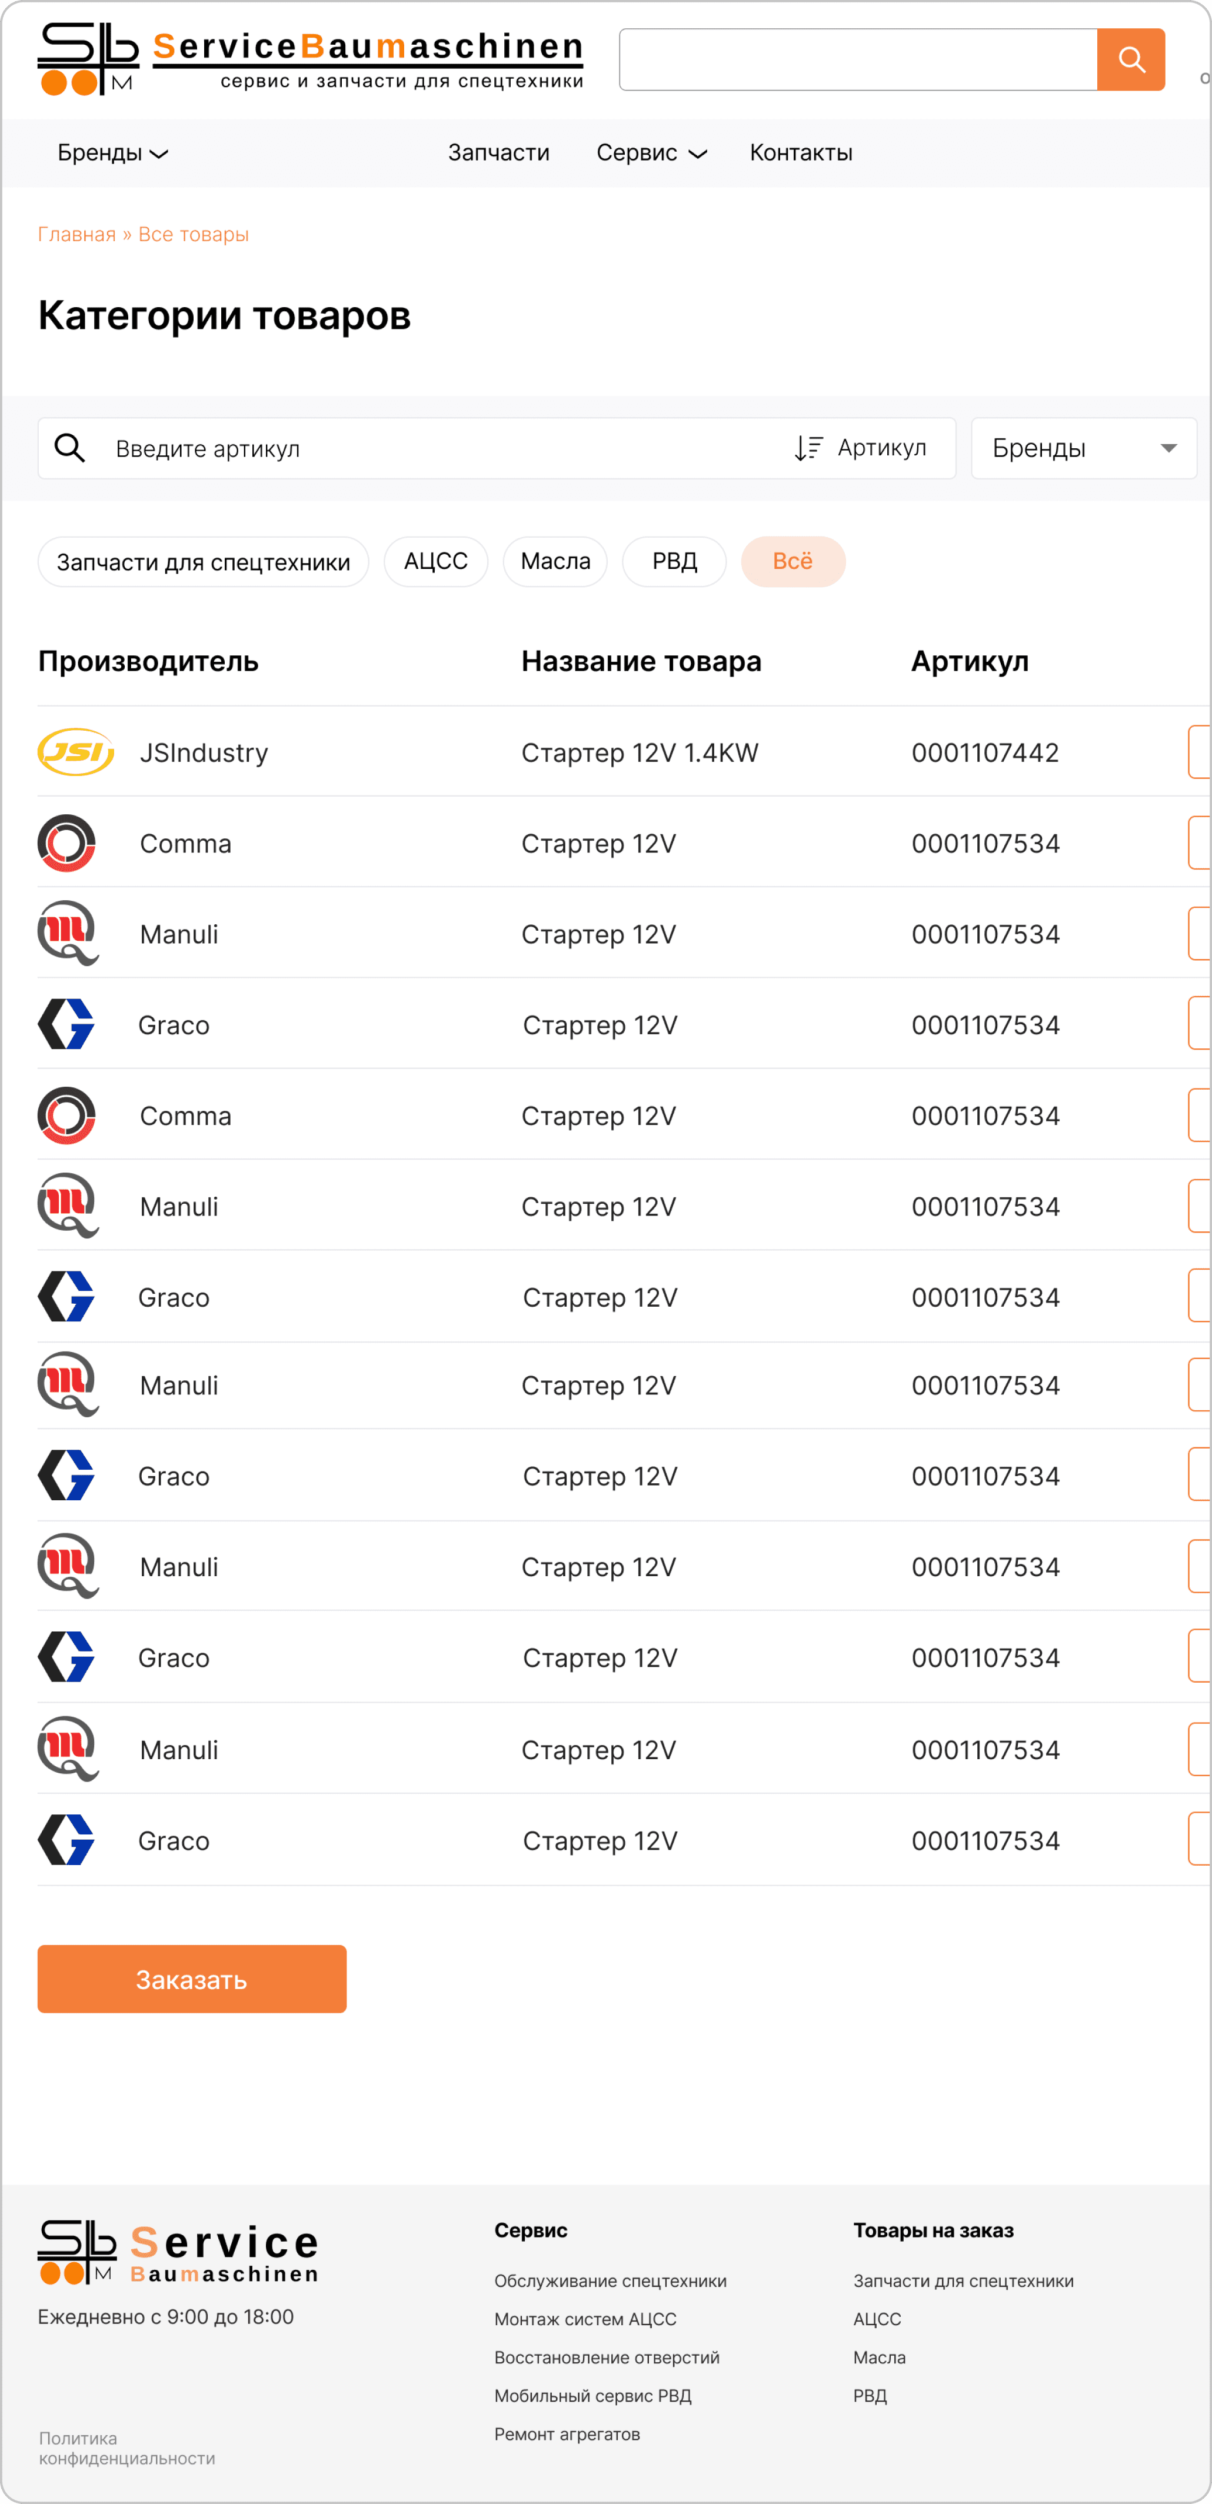Open the Главная breadcrumb link
Viewport: 1212px width, 2504px height.
point(77,234)
